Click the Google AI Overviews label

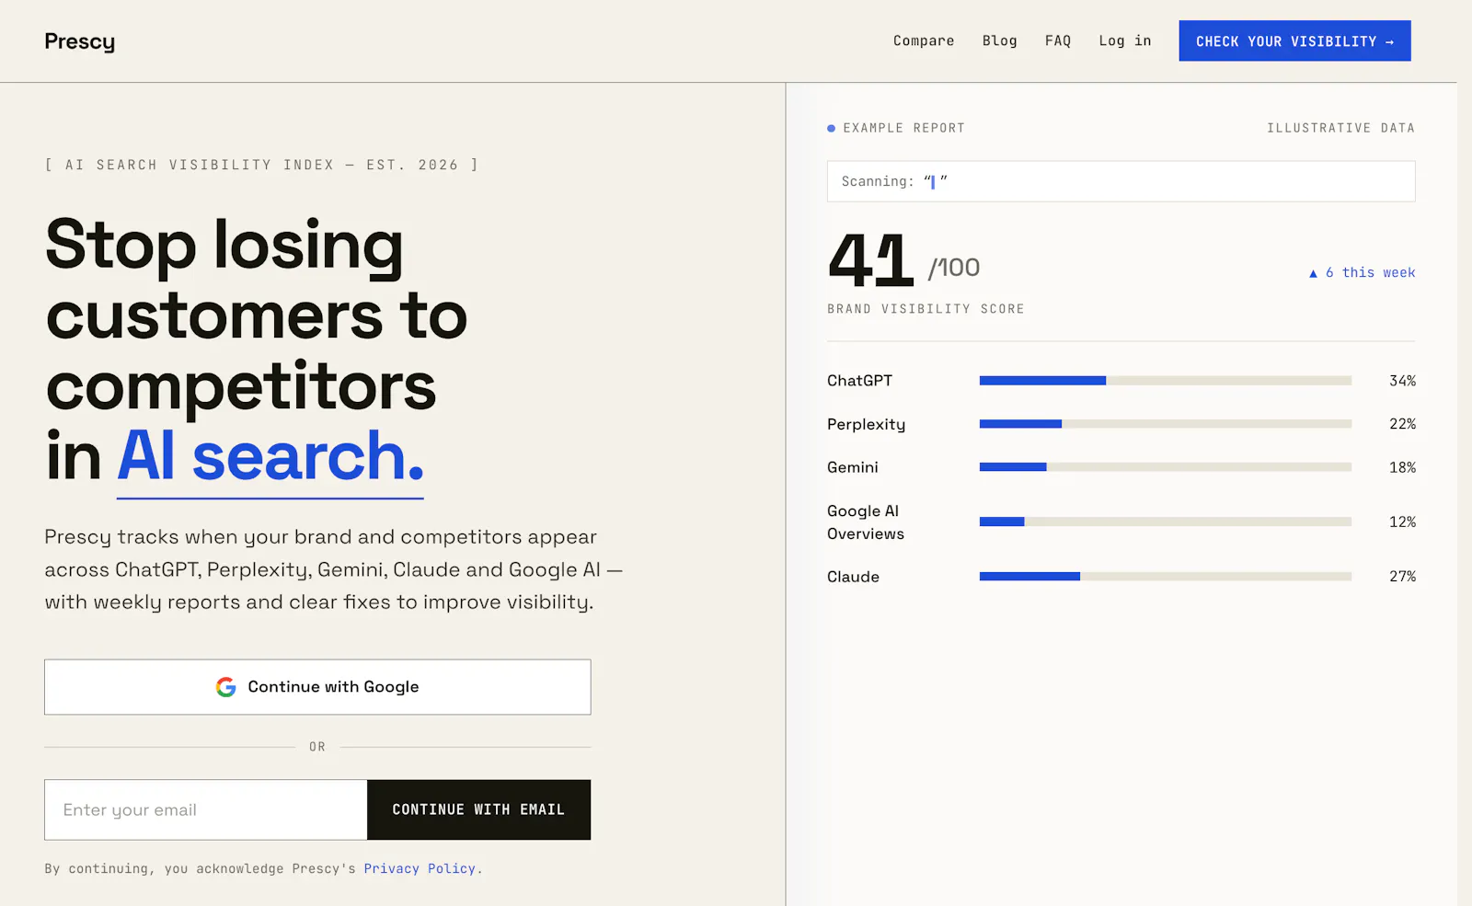tap(866, 522)
